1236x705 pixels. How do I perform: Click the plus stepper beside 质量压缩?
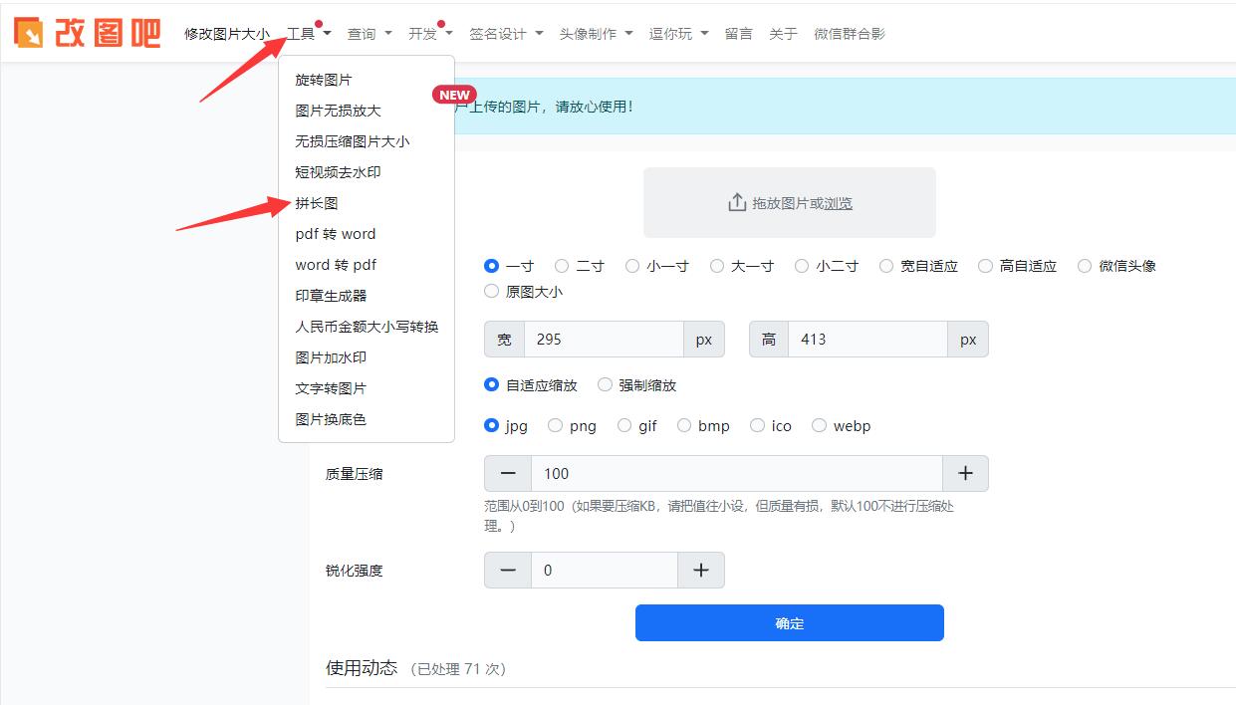pyautogui.click(x=964, y=473)
